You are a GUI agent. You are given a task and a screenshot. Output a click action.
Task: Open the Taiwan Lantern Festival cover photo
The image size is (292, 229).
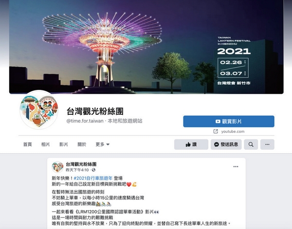coord(146,47)
